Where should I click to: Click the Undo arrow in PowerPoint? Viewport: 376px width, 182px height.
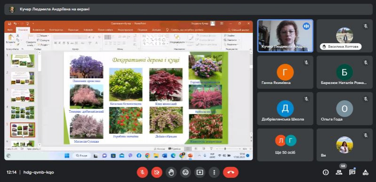point(15,23)
